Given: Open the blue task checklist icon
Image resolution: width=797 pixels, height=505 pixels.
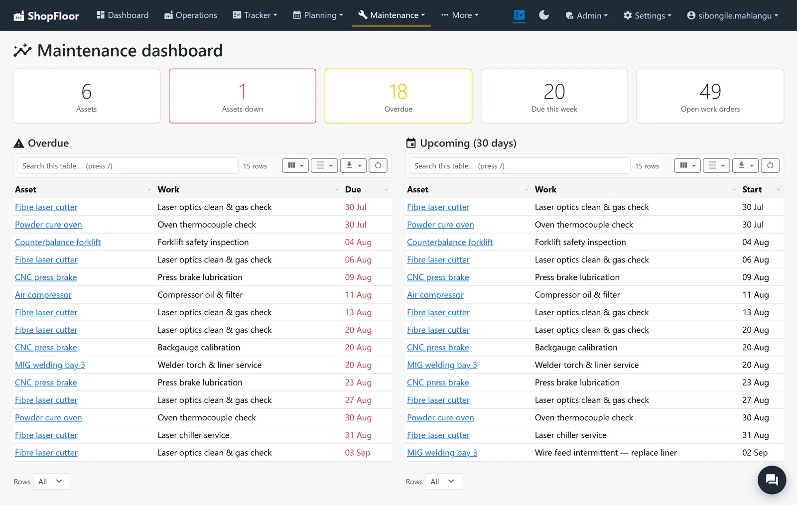Looking at the screenshot, I should (519, 15).
